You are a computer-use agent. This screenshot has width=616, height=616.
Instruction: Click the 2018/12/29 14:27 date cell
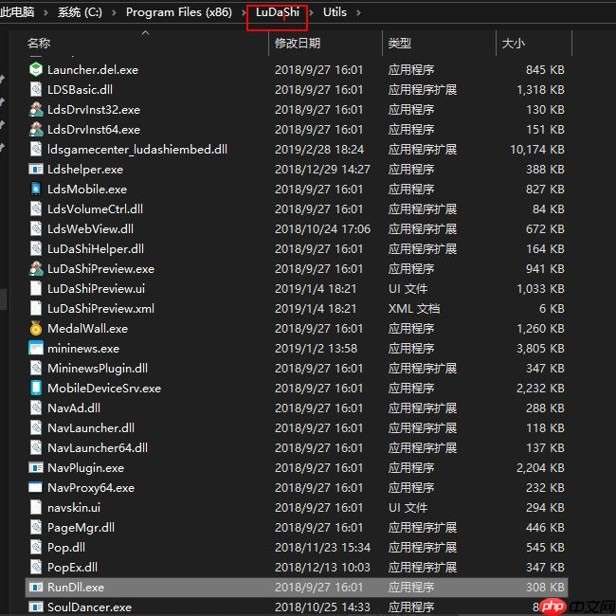coord(322,170)
